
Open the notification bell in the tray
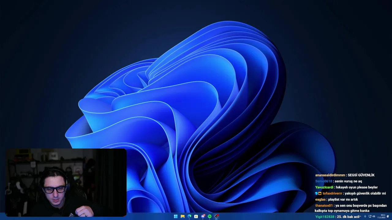pyautogui.click(x=388, y=216)
